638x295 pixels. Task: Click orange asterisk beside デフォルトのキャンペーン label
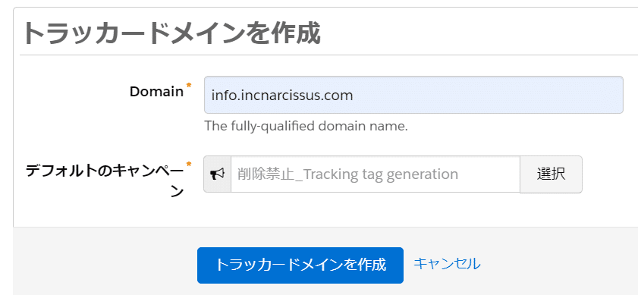pos(188,164)
